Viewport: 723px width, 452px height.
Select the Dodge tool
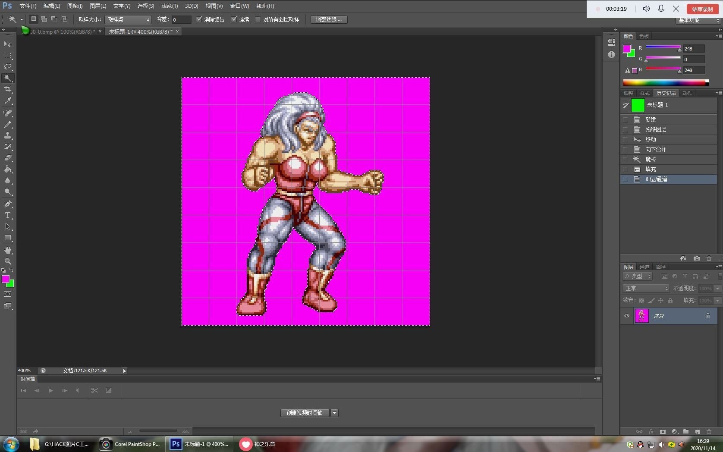pos(8,192)
